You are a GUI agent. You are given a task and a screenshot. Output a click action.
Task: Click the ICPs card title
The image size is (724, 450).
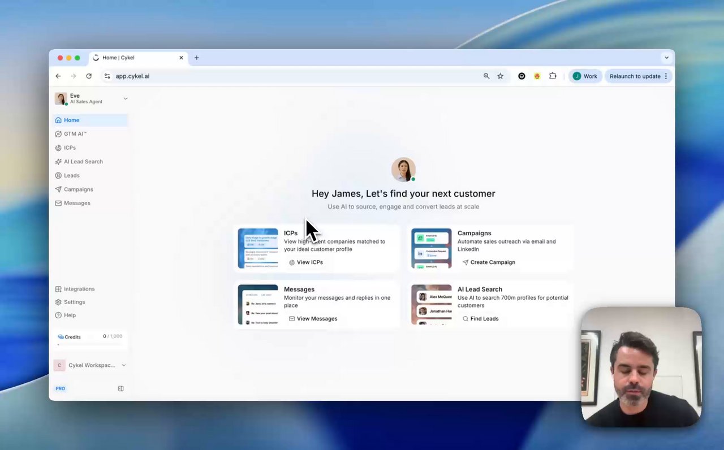coord(291,233)
